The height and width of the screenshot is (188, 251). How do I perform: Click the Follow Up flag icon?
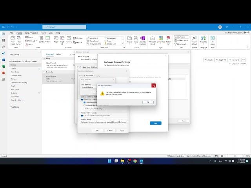168,40
